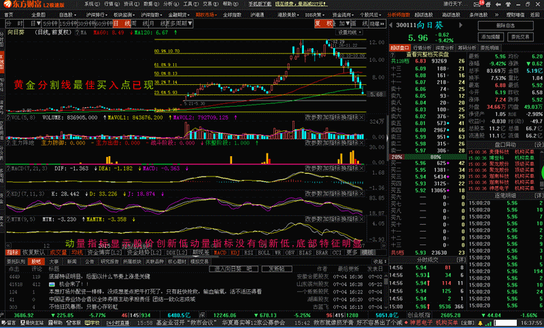The image size is (544, 328).
Task: Click the help question mark beside MA
Action: coord(78,33)
